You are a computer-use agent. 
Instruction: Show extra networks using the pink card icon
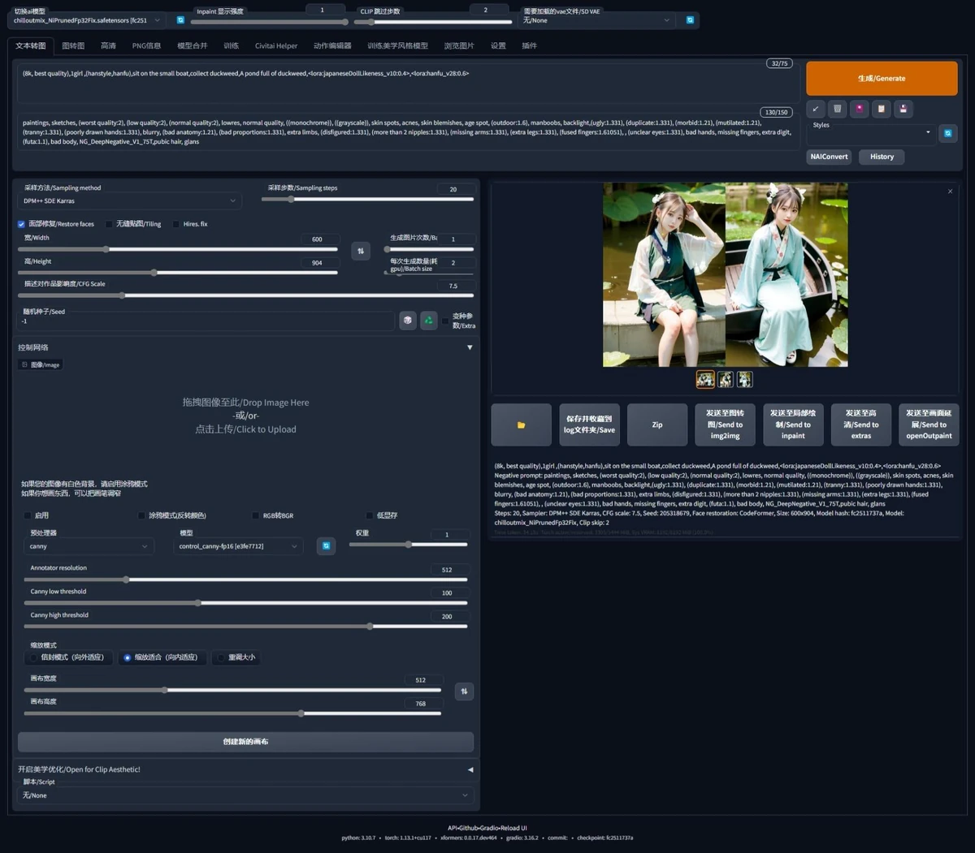(x=860, y=109)
